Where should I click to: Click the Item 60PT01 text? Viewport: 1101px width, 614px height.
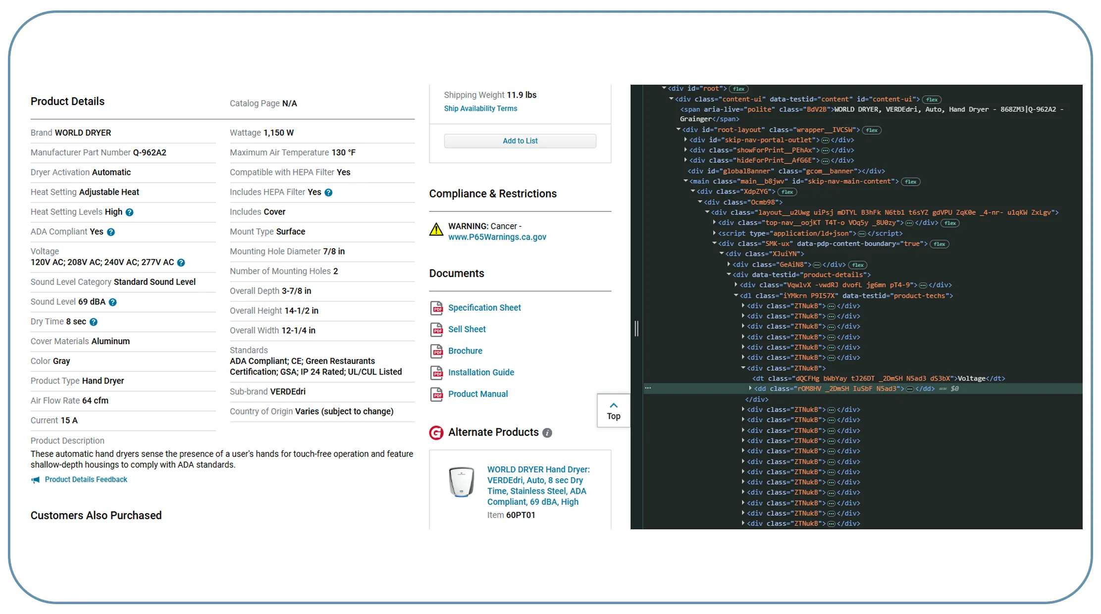tap(511, 515)
